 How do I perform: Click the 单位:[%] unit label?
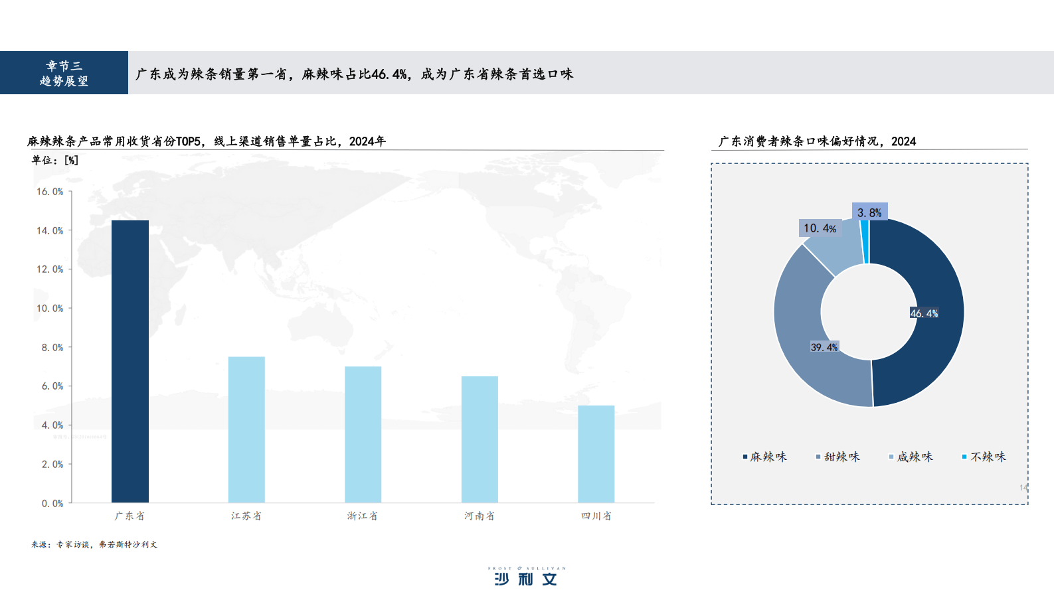(x=55, y=160)
